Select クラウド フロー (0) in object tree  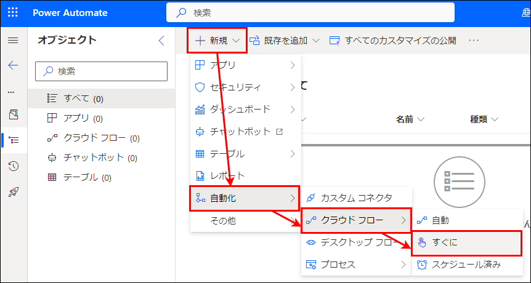point(101,138)
